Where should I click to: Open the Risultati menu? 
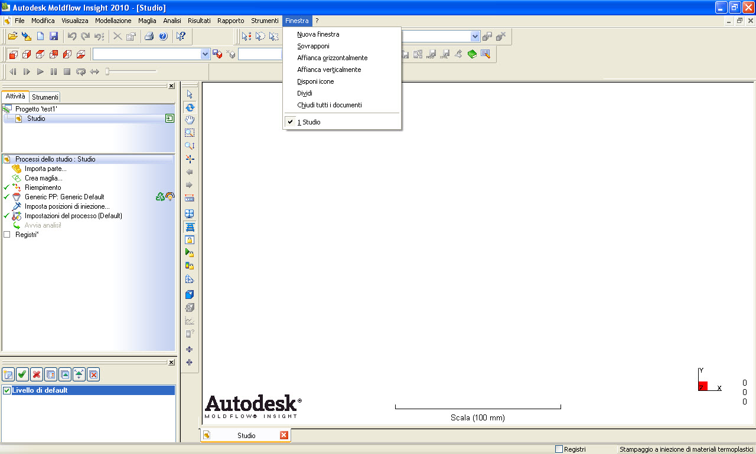click(x=199, y=21)
